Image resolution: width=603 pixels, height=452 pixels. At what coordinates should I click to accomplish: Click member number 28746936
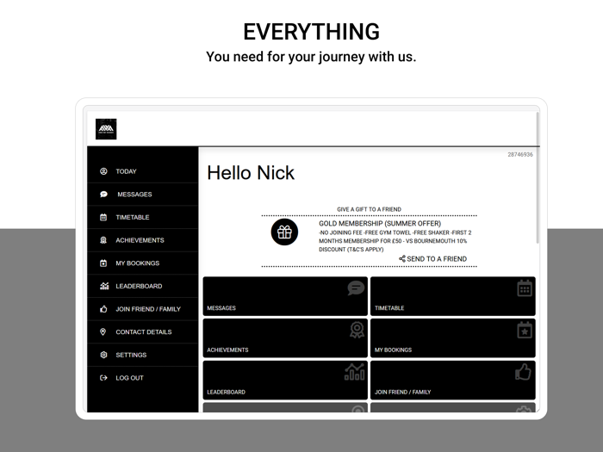click(520, 154)
